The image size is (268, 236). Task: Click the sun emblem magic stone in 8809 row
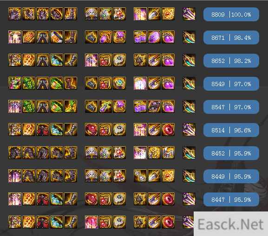point(168,14)
